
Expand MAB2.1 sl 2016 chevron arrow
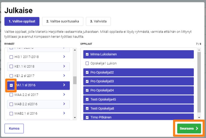pyautogui.click(x=64, y=113)
